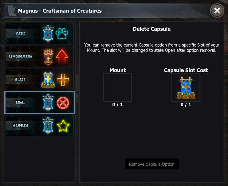Click the Capsule Slot Cost item thumbnail

[x=186, y=87]
